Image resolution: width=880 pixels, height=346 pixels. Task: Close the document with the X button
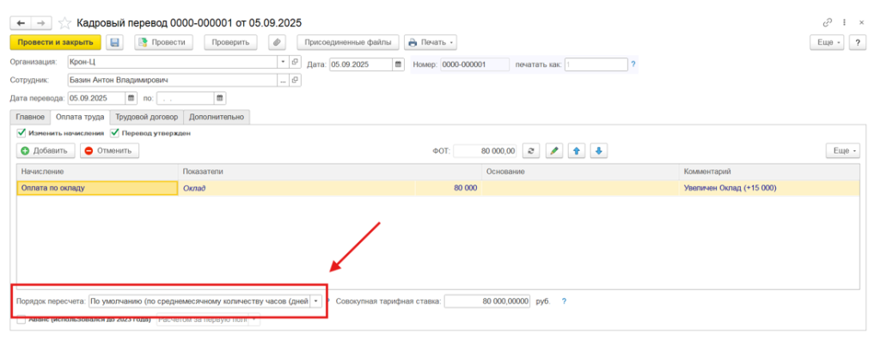861,23
